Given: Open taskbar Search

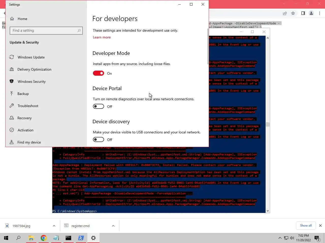Looking at the screenshot, I should [18, 238].
